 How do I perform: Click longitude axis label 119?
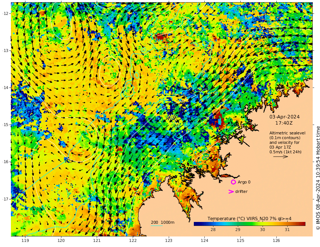tap(25, 240)
